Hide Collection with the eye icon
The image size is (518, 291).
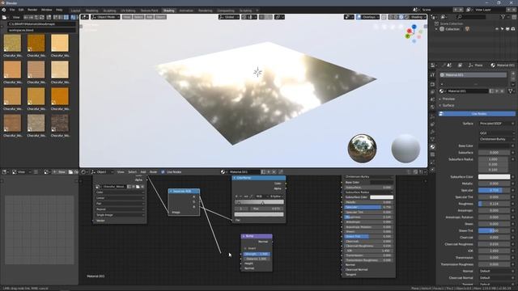[x=497, y=29]
